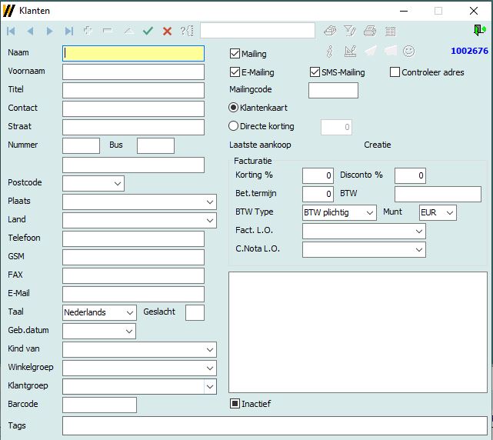Click the Titel input field
Screen dimensions: 493x440
(x=133, y=91)
